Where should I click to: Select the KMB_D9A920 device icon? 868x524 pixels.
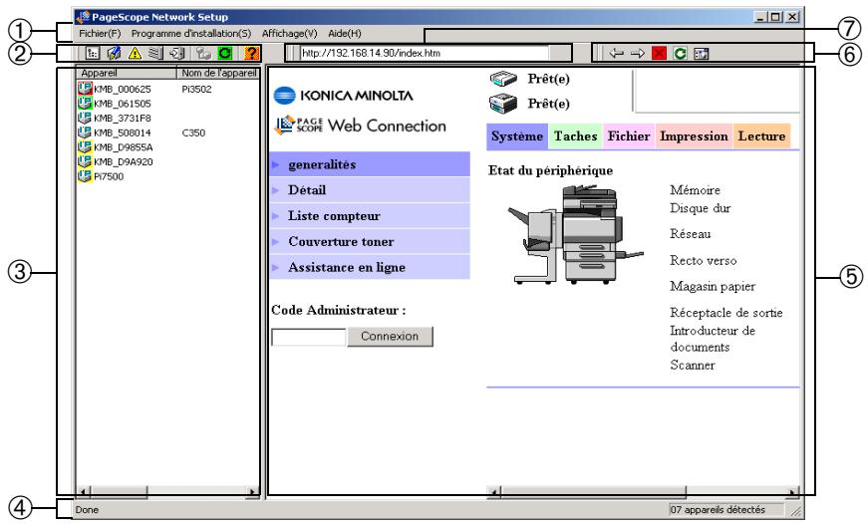click(x=84, y=161)
